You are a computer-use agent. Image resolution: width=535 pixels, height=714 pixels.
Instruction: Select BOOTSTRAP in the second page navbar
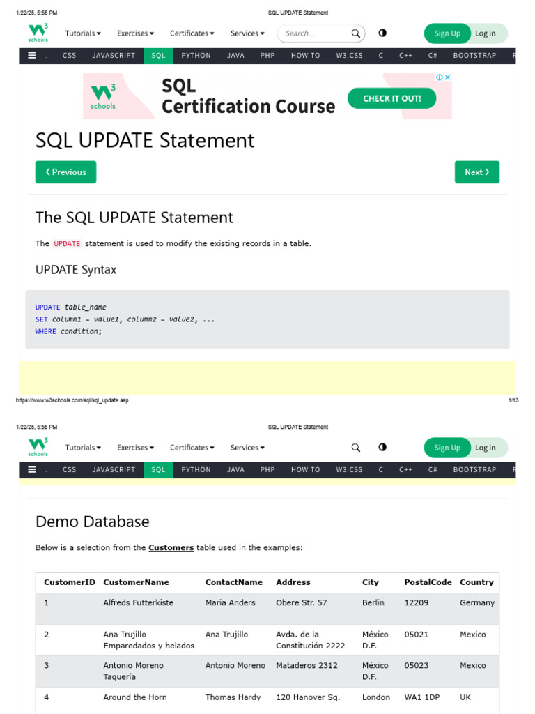pyautogui.click(x=474, y=470)
